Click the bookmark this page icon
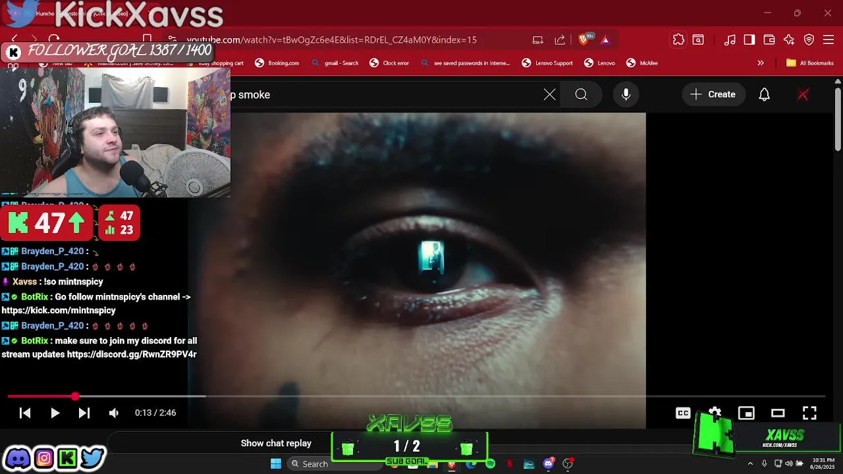The height and width of the screenshot is (474, 843). (x=148, y=39)
